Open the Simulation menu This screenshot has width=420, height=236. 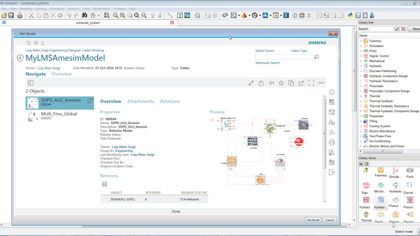57,9
